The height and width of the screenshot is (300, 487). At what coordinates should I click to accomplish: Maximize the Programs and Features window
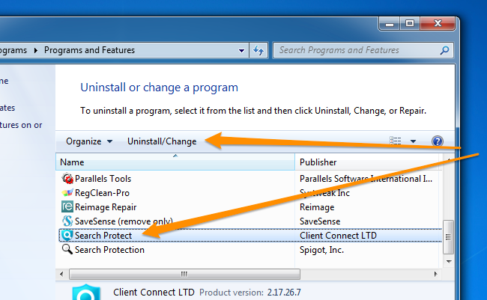pyautogui.click(x=410, y=24)
